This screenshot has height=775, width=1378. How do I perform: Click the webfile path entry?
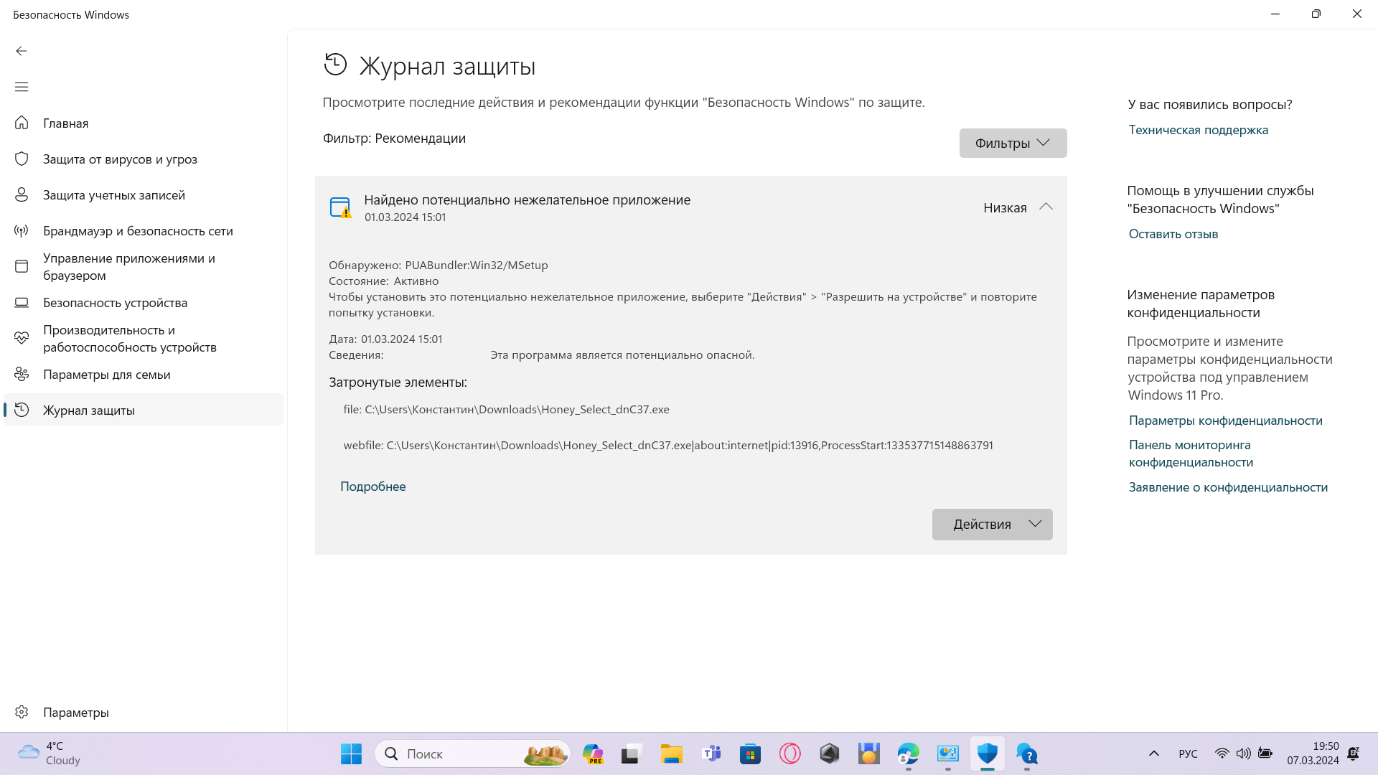coord(668,445)
